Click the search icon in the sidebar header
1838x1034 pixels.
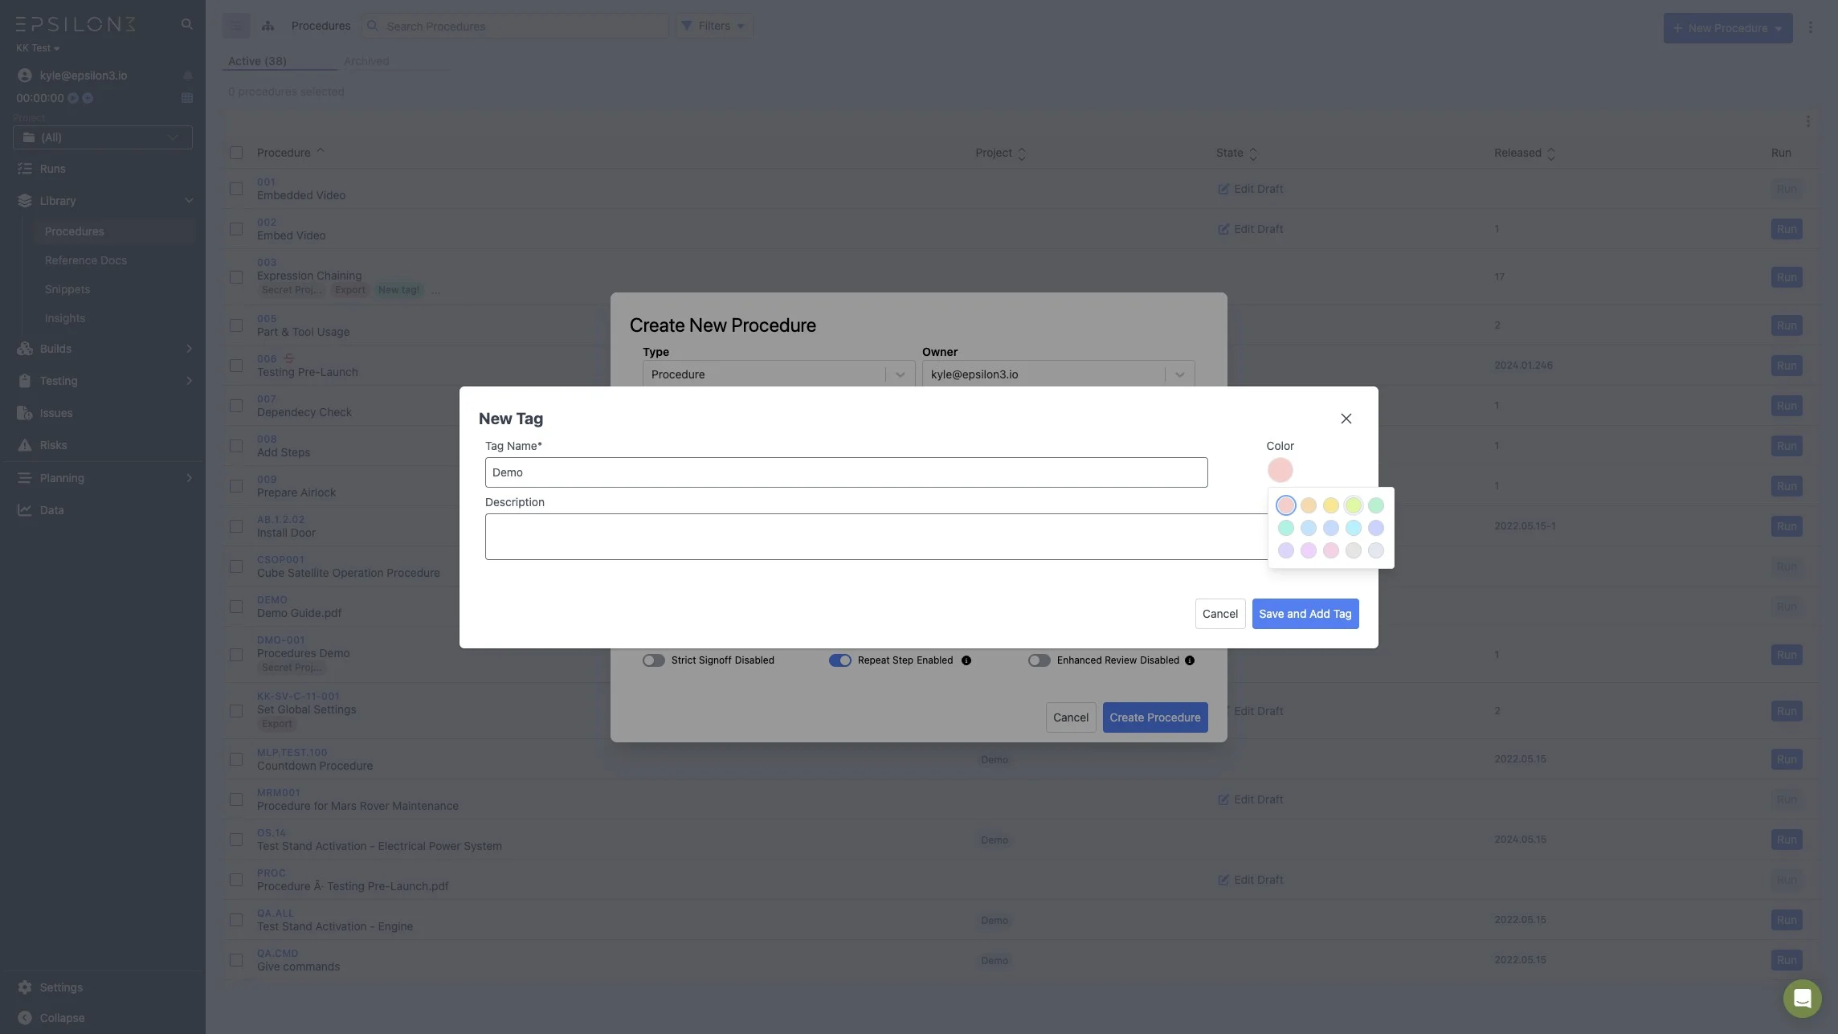click(187, 24)
